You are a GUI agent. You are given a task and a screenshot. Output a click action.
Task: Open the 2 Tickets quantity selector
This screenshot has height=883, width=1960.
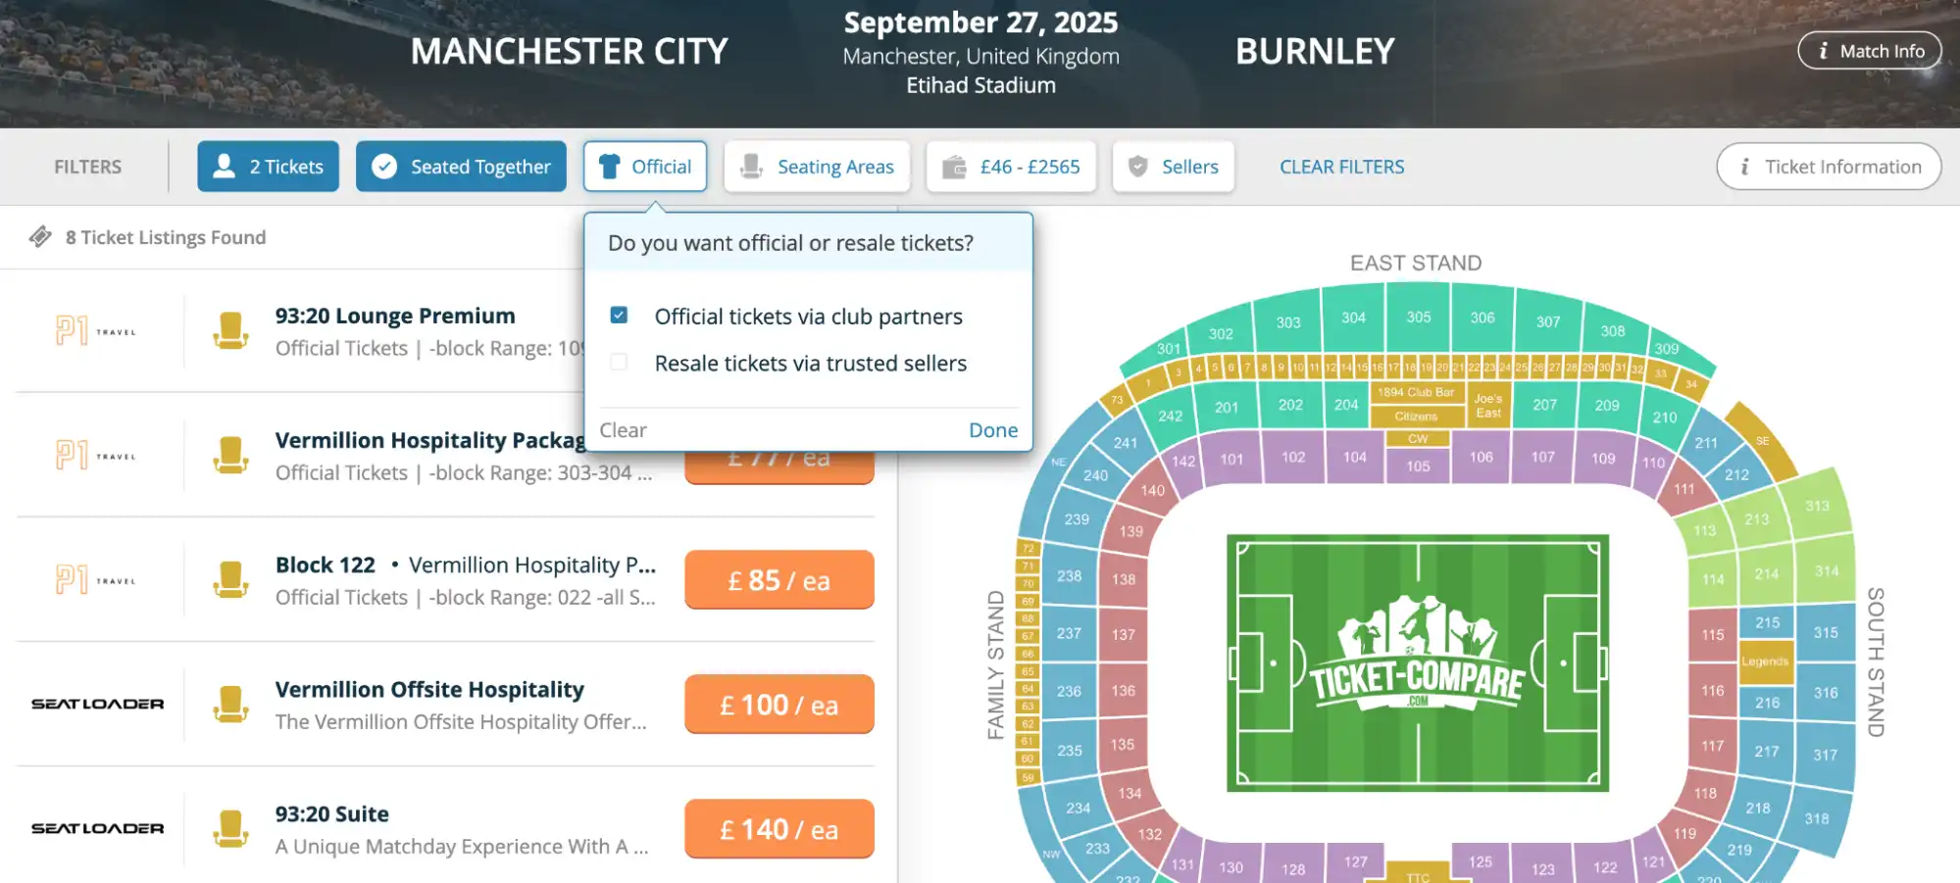pos(267,166)
